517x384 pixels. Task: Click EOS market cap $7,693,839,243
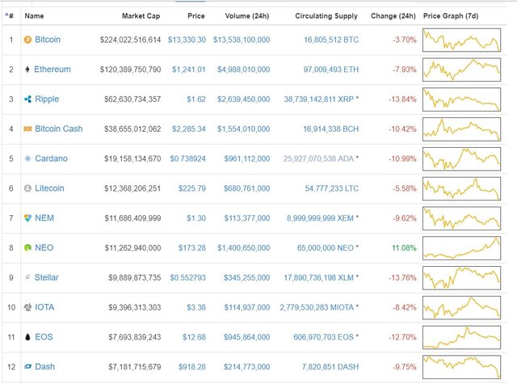tap(135, 337)
